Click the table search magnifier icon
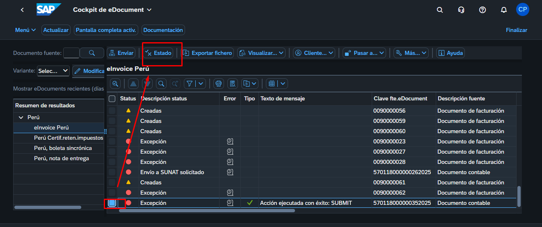542x227 pixels. click(x=161, y=84)
